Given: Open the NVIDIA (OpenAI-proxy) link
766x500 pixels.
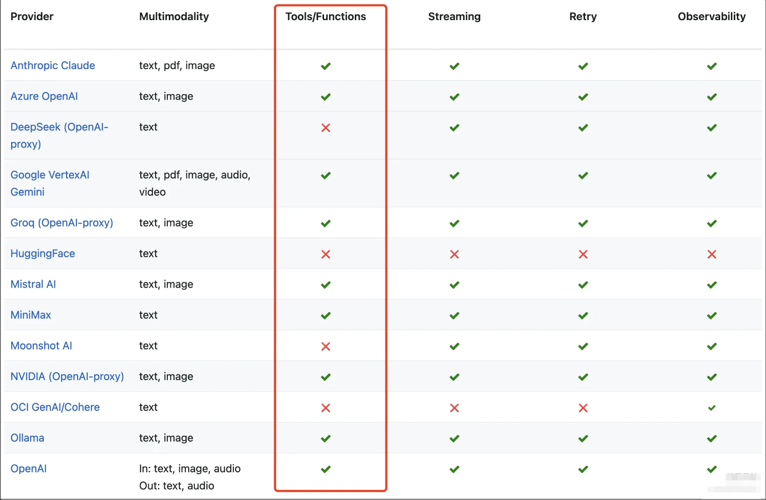Looking at the screenshot, I should coord(67,376).
